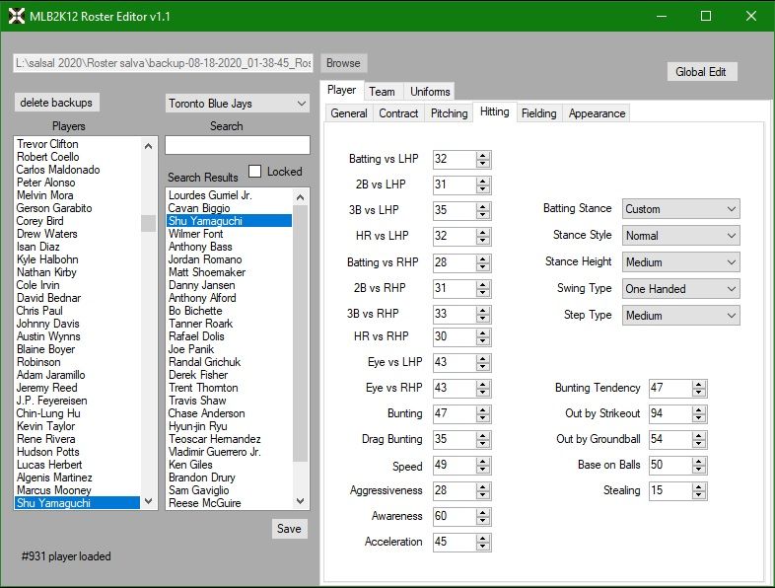Increase the Drag Bunting value
The width and height of the screenshot is (775, 588).
tap(483, 436)
